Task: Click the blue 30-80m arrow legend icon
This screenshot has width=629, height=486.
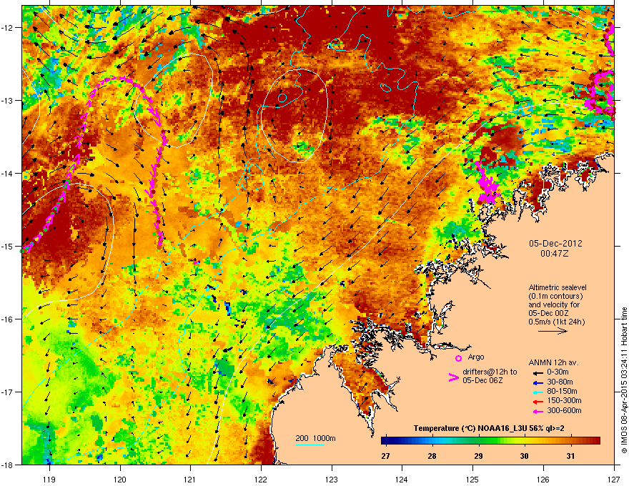Action: (x=538, y=382)
